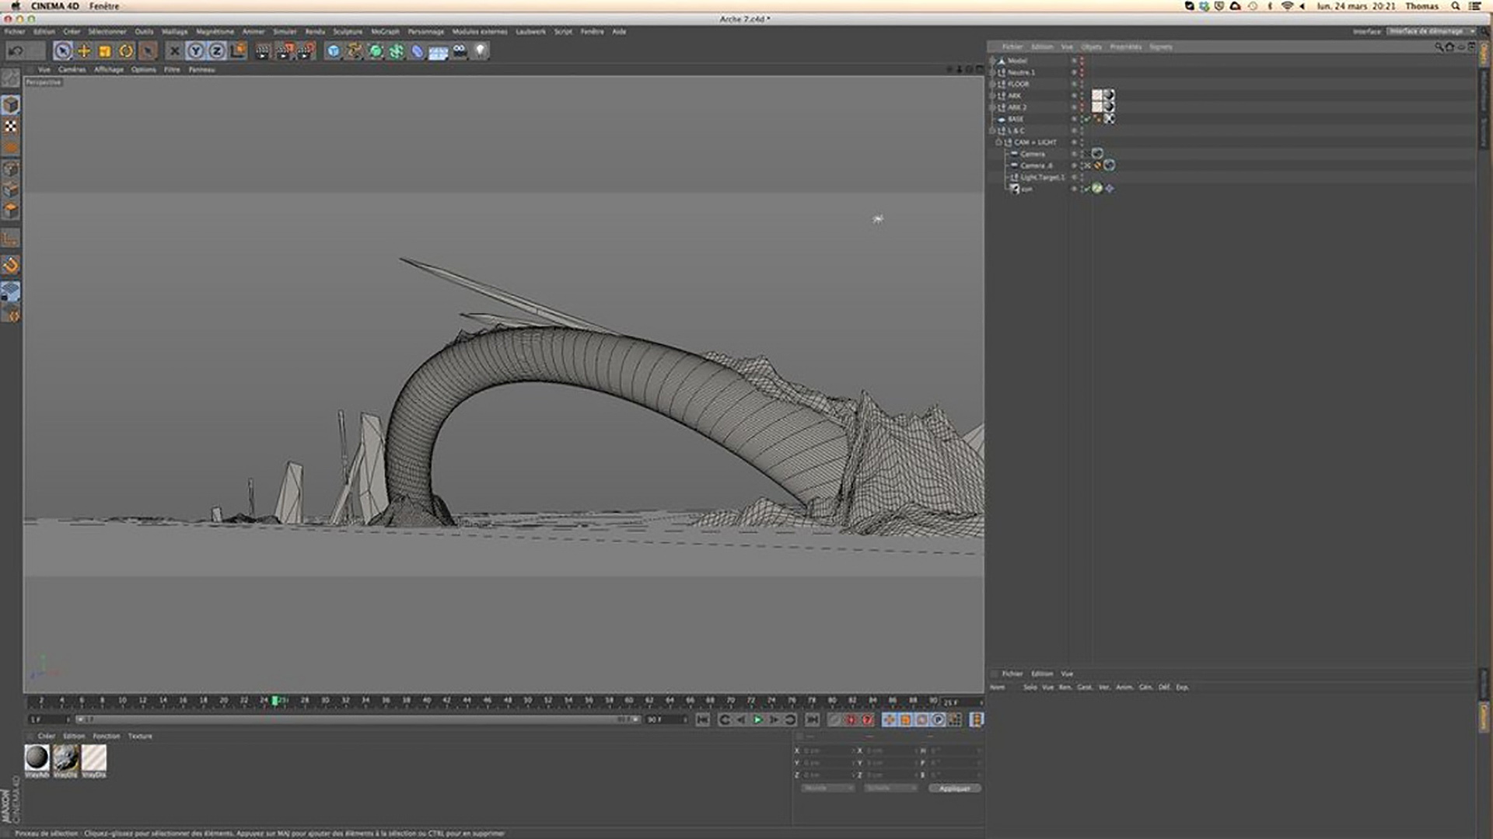Toggle the Y axis lock
This screenshot has width=1493, height=839.
point(196,51)
